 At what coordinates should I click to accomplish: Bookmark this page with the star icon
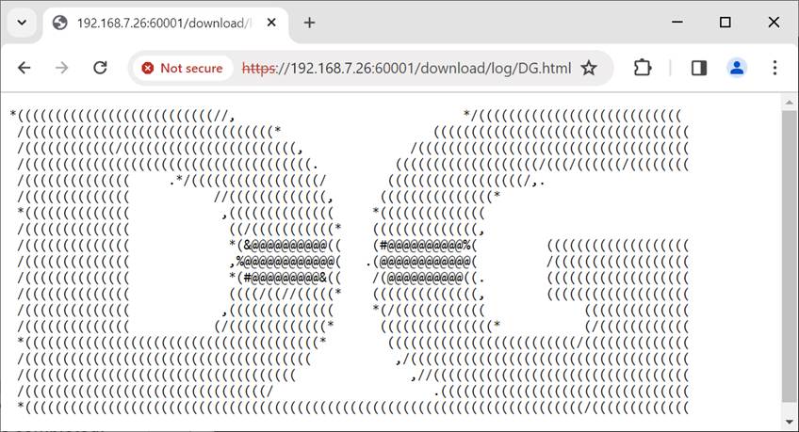pyautogui.click(x=589, y=68)
